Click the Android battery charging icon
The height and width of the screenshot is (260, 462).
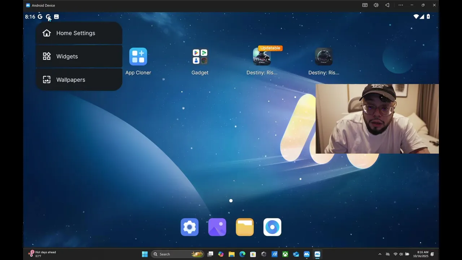[428, 17]
